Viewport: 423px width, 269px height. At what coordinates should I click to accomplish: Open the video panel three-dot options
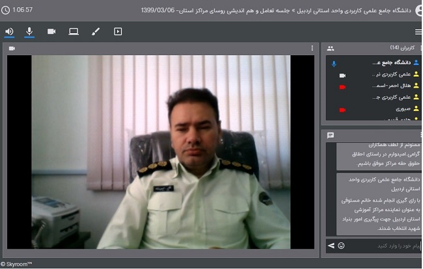[312, 48]
